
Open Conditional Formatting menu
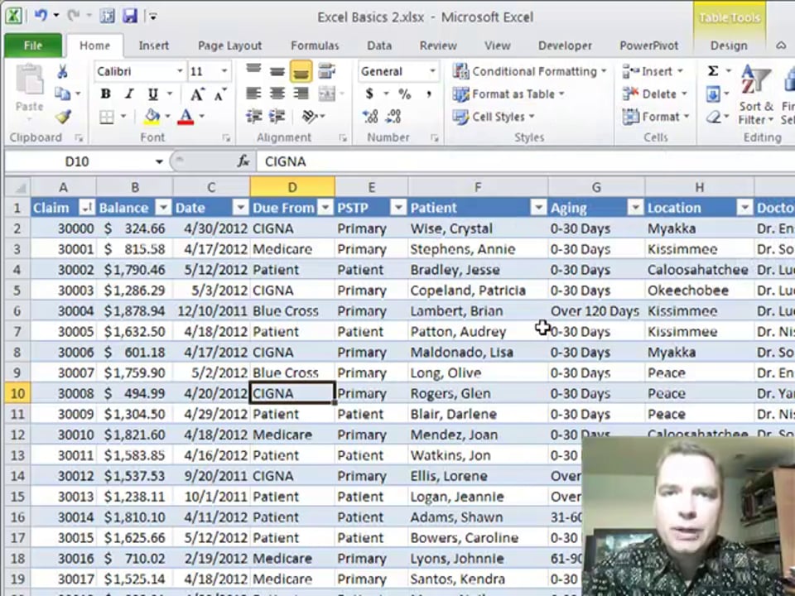point(529,71)
